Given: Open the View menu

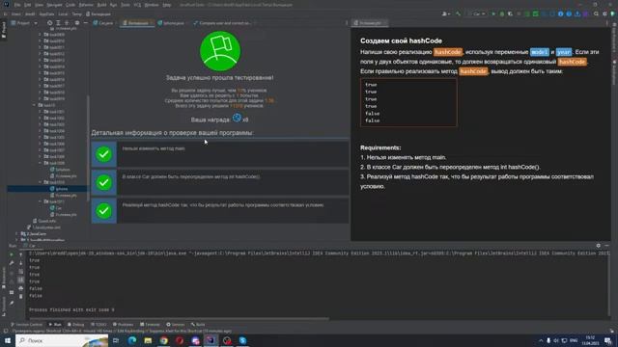Looking at the screenshot, I should [39, 5].
